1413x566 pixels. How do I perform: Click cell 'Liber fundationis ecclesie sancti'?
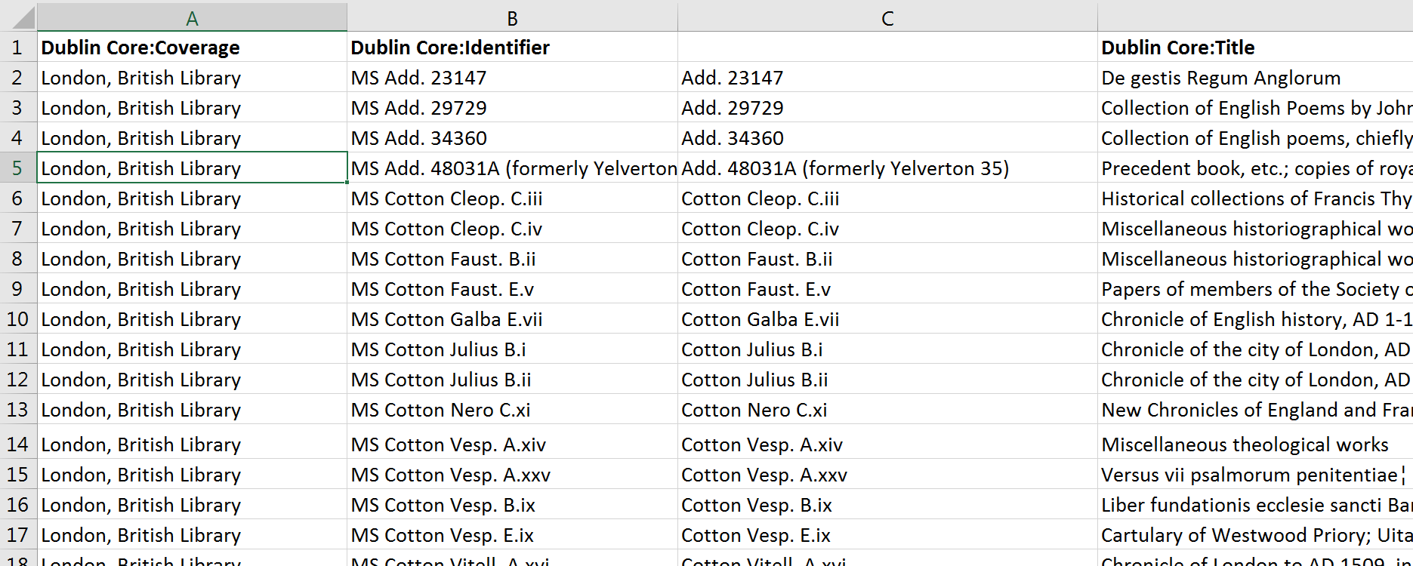1255,505
